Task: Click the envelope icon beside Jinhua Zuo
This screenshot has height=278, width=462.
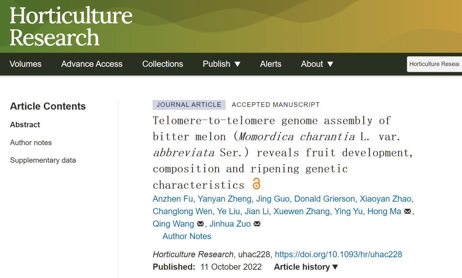Action: tap(257, 224)
